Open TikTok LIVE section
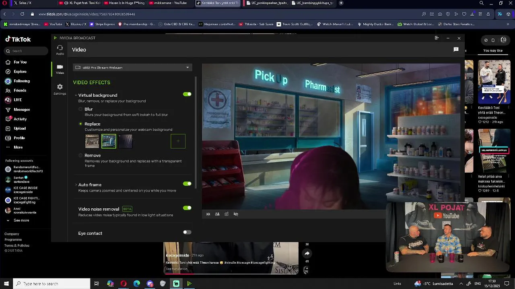Viewport: 515px width, 289px height. pyautogui.click(x=18, y=100)
